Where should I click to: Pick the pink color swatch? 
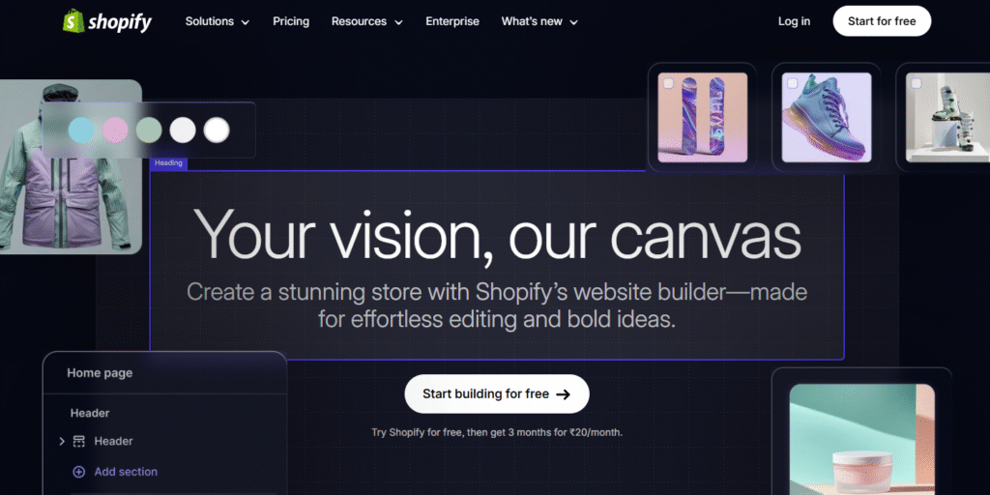click(x=116, y=131)
